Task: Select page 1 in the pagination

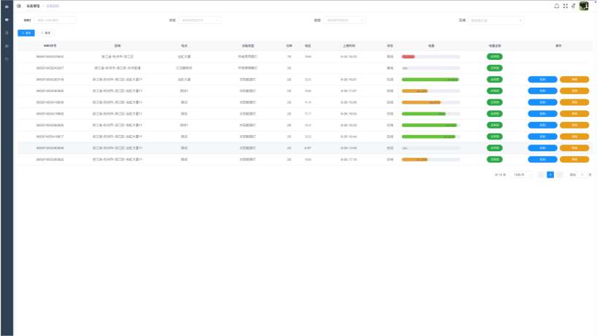Action: (550, 175)
